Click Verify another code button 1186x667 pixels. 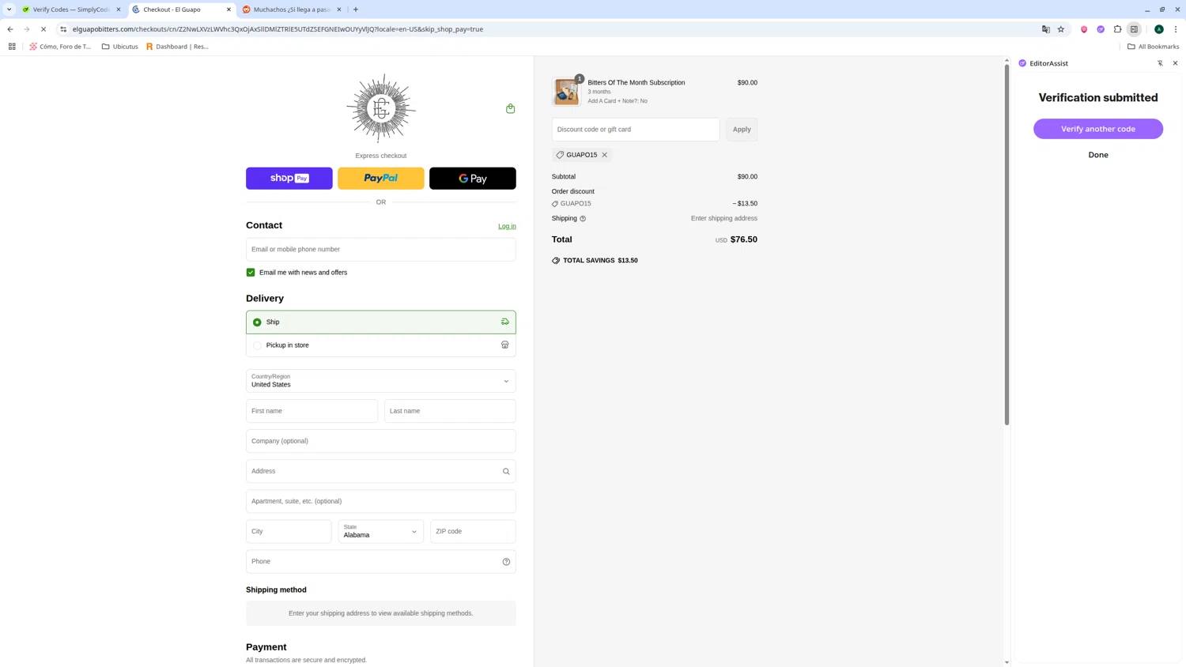[1098, 129]
